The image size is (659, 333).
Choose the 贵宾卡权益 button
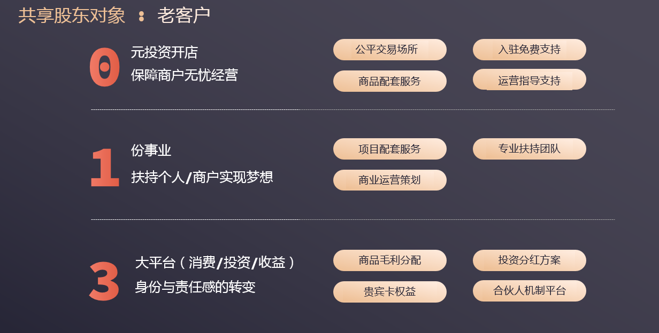pos(390,292)
